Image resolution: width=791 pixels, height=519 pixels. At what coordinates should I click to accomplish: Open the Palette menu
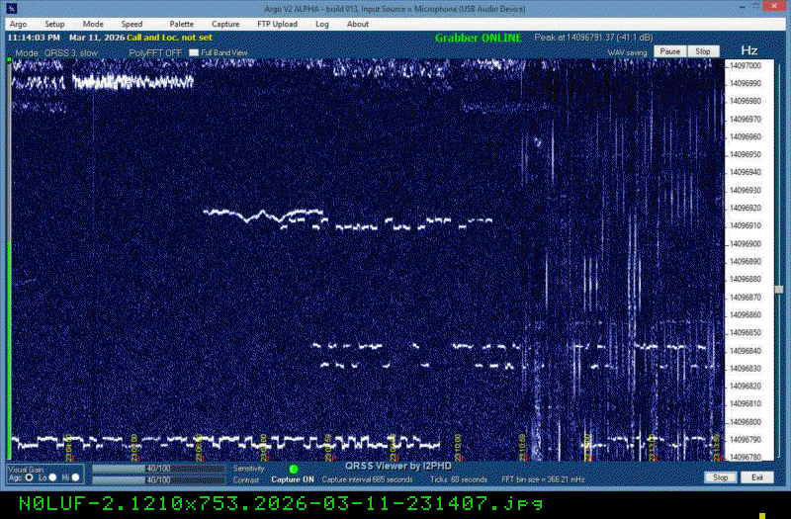point(182,24)
